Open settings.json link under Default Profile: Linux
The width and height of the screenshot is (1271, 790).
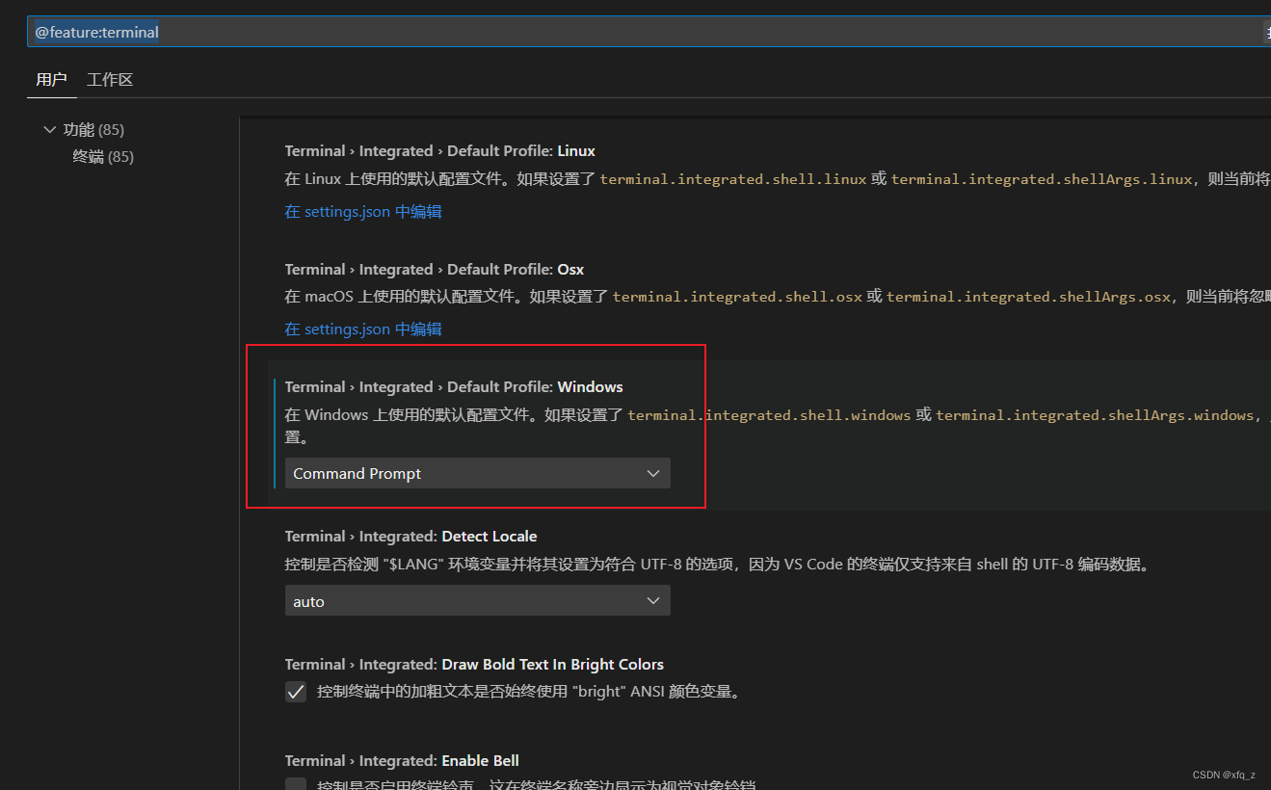pos(363,211)
